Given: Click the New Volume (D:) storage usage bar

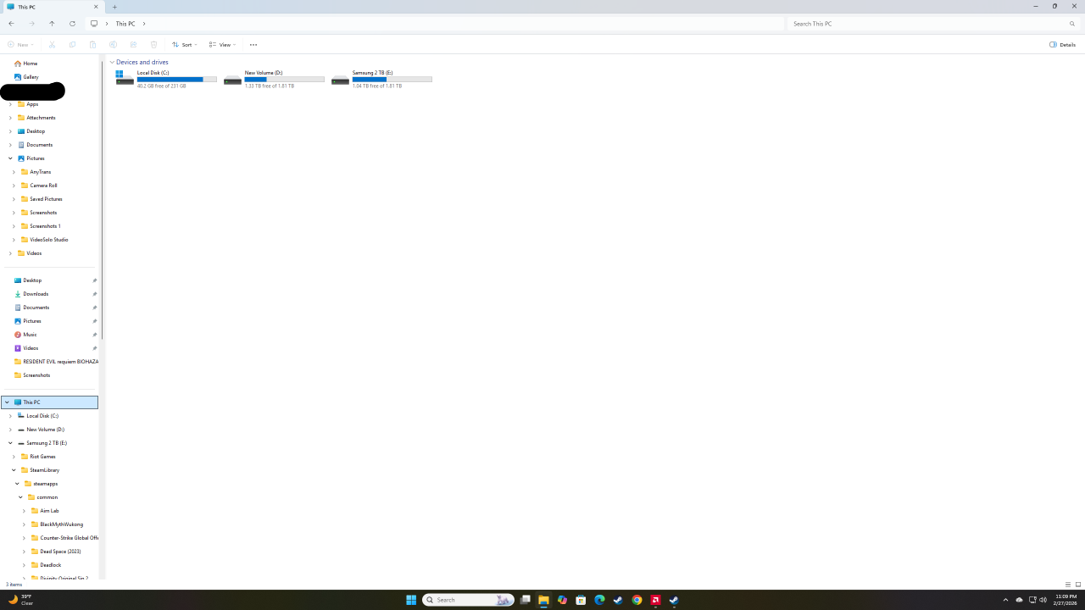Looking at the screenshot, I should click(284, 80).
